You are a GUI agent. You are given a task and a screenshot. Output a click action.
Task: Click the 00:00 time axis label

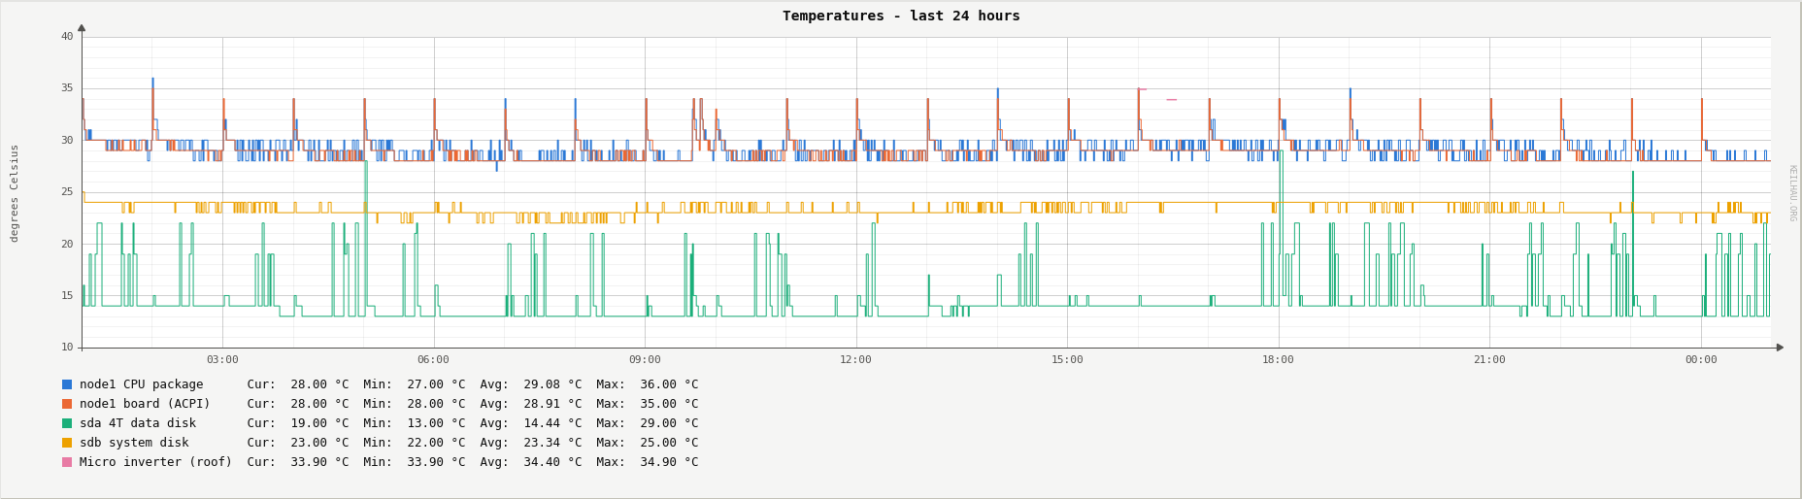tap(1701, 360)
